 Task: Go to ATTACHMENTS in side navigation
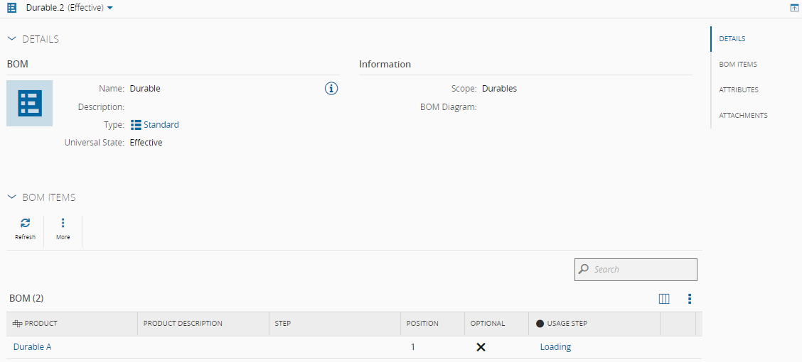coord(743,116)
